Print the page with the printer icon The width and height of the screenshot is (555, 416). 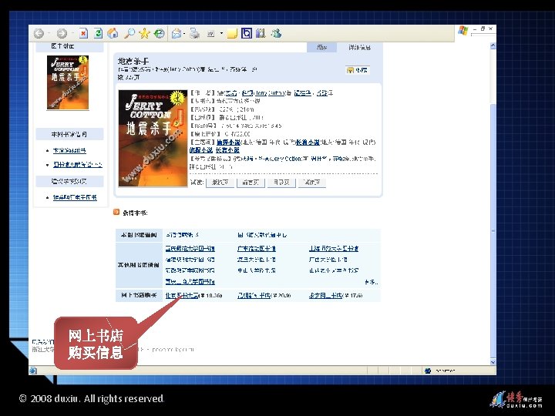pyautogui.click(x=194, y=34)
